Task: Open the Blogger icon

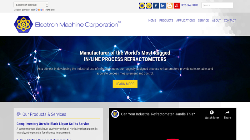Action: click(170, 6)
